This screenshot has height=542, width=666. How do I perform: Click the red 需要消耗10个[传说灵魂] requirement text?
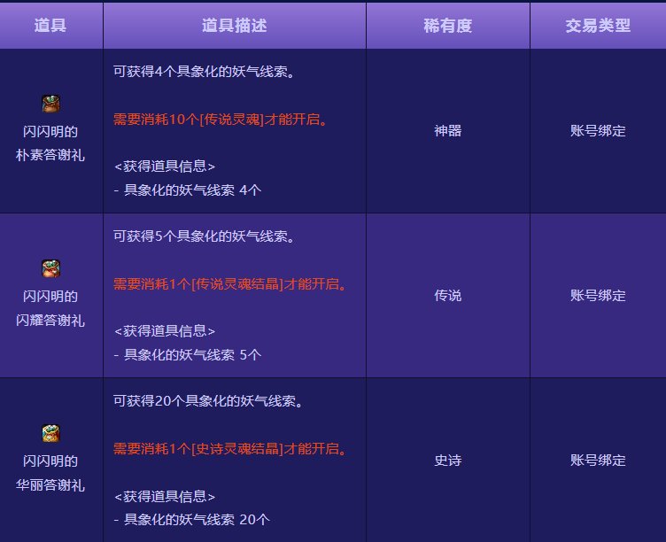[x=221, y=120]
